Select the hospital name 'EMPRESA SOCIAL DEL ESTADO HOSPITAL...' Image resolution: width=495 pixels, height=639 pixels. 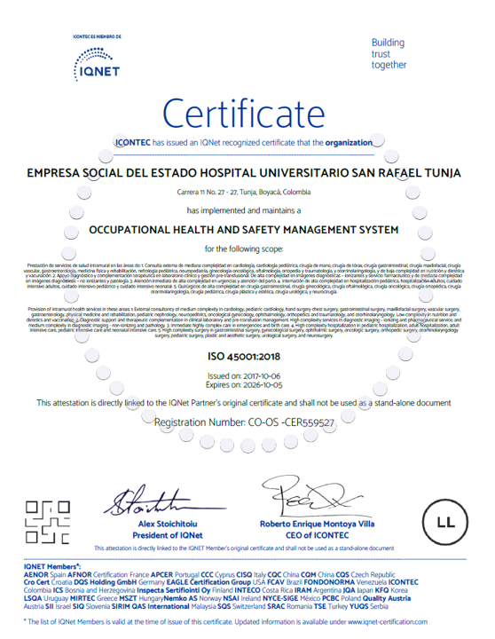pyautogui.click(x=244, y=173)
